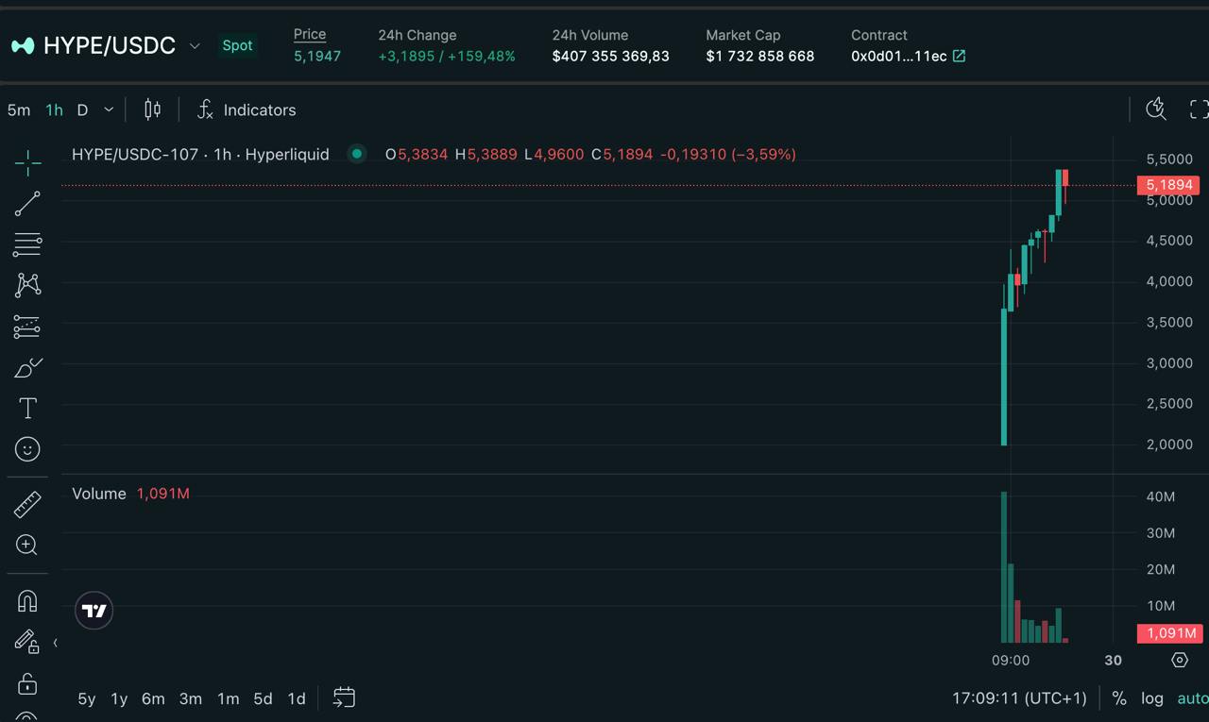1209x722 pixels.
Task: Expand the timeframe interval dropdown arrow
Action: point(109,109)
